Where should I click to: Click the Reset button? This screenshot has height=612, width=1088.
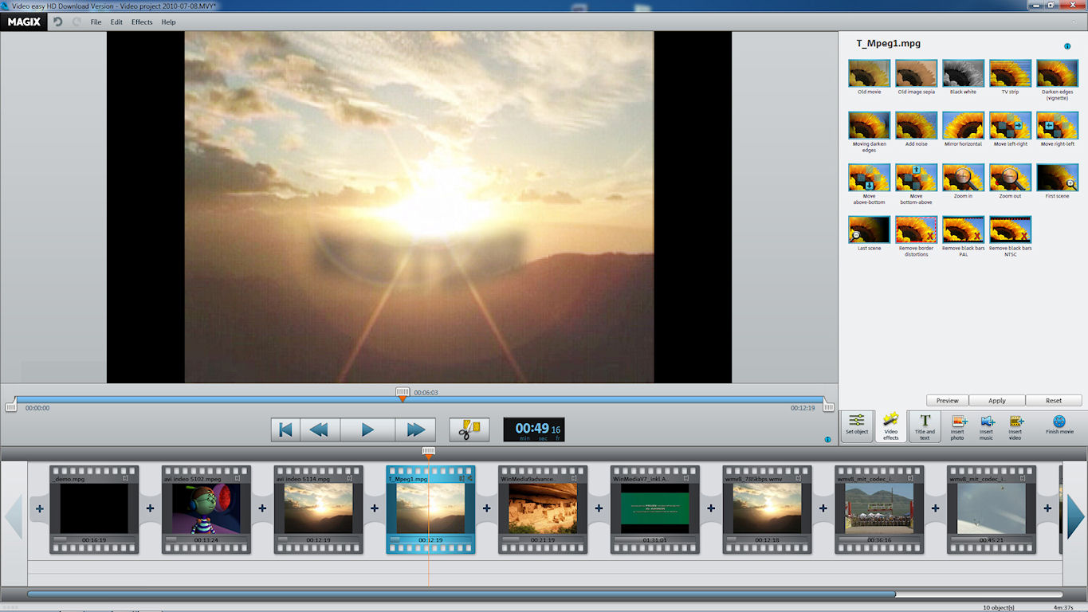coord(1054,401)
